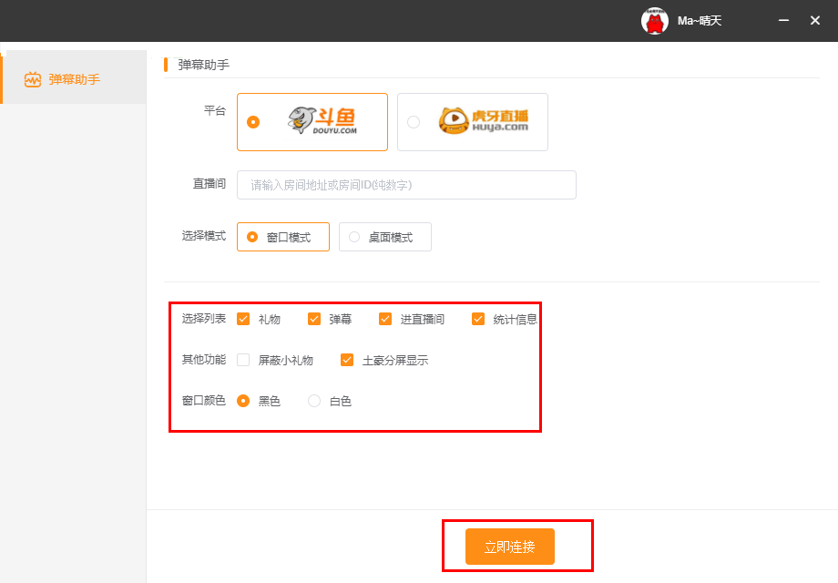838x583 pixels.
Task: Choose 桌面模式 desktop mode
Action: 354,237
